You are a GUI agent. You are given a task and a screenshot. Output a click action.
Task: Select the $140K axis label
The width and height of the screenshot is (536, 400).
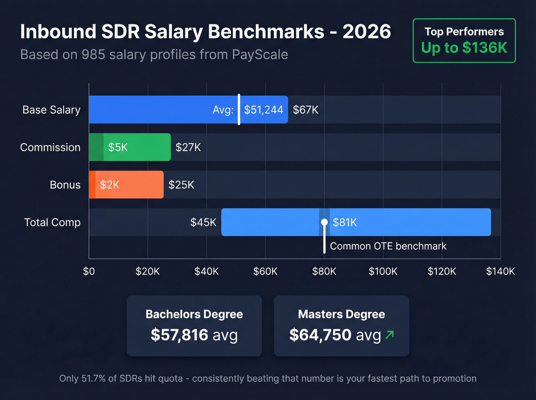(500, 271)
